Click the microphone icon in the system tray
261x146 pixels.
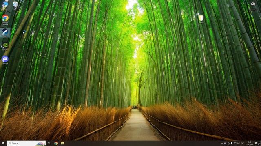point(232,143)
